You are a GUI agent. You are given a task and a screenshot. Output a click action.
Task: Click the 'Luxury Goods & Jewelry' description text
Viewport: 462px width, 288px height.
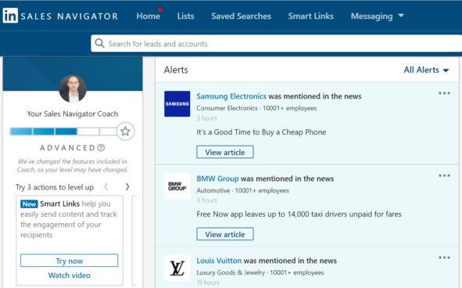tap(260, 272)
